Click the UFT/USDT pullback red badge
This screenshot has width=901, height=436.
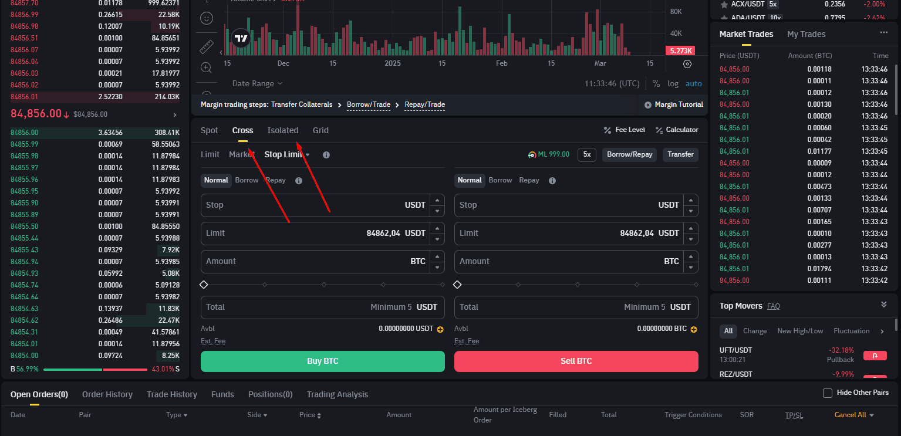click(x=875, y=356)
